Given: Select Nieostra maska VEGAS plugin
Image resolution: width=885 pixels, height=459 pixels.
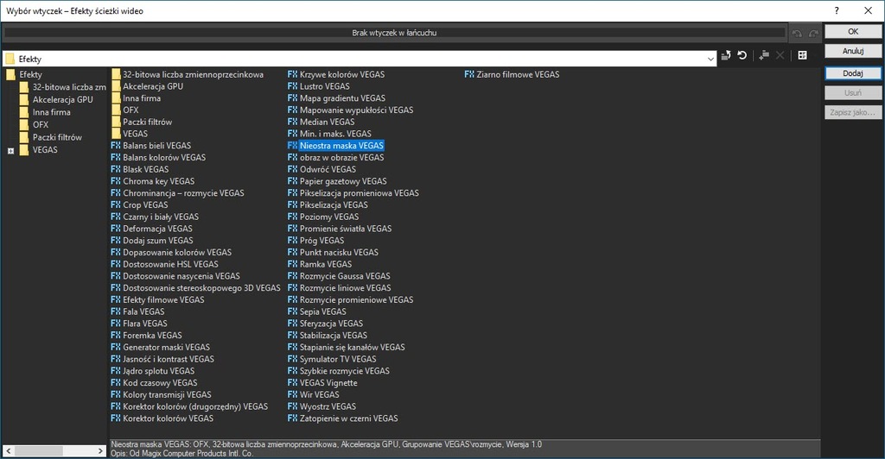Looking at the screenshot, I should [341, 145].
